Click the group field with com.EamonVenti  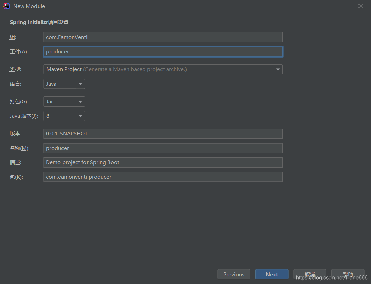tap(163, 37)
